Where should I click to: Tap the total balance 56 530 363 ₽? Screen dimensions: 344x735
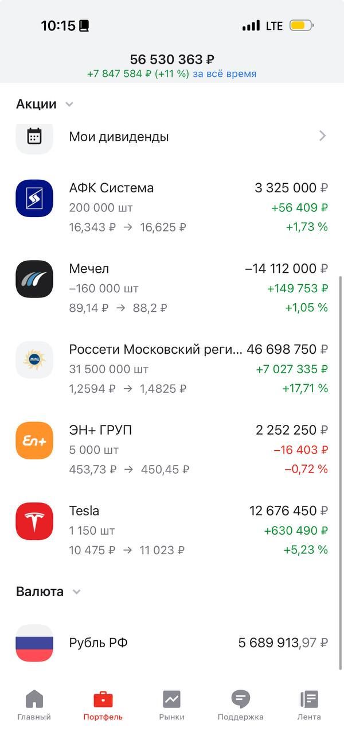(172, 59)
